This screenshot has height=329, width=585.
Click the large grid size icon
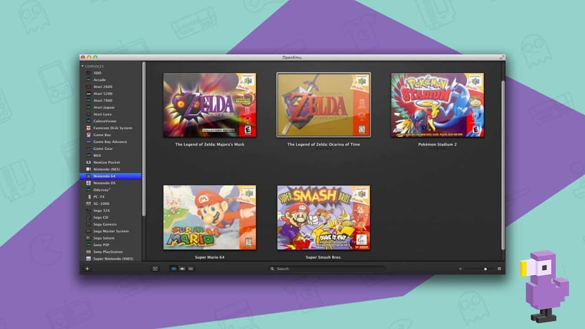499,269
